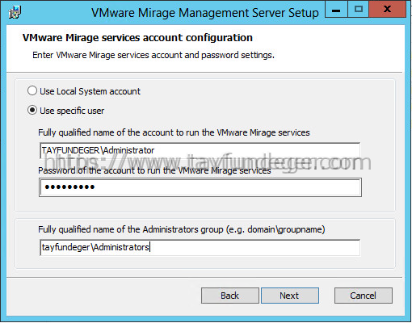Cancel the Mirage server setup
This screenshot has width=412, height=323.
coord(364,296)
